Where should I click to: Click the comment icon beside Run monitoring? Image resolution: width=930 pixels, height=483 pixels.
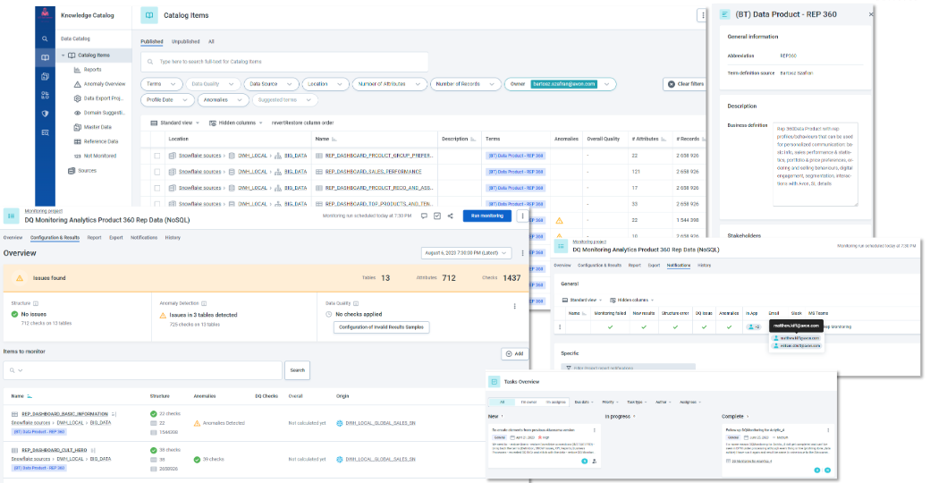tap(424, 216)
